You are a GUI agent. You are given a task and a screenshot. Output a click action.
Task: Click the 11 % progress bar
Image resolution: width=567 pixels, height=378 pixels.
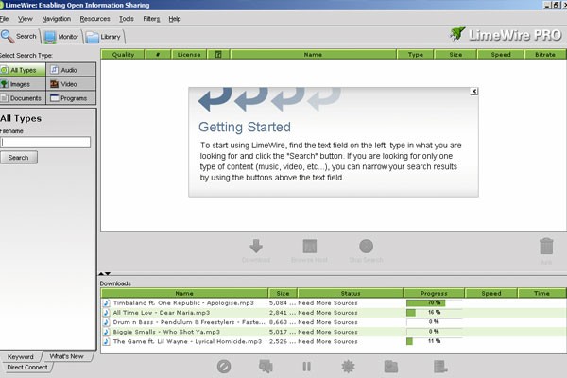click(x=435, y=341)
